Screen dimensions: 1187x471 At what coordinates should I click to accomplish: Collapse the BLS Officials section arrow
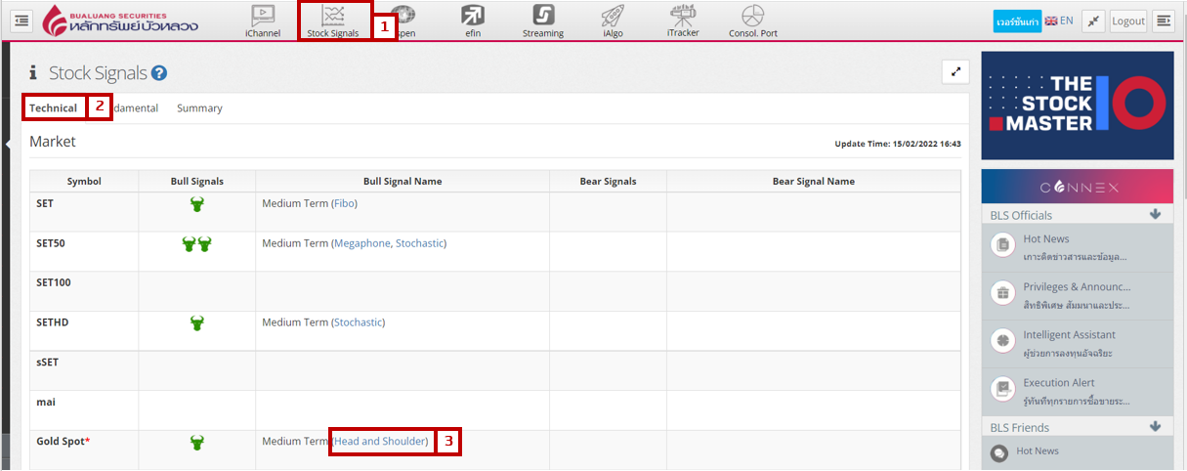tap(1155, 214)
